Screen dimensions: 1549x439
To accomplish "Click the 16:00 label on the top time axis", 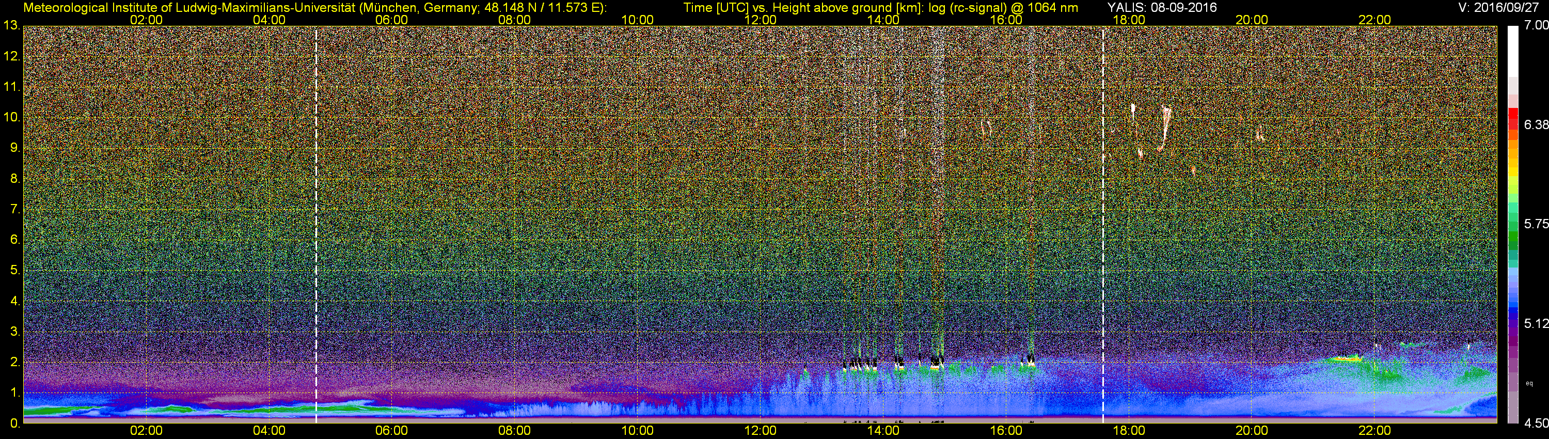I will click(x=1006, y=20).
